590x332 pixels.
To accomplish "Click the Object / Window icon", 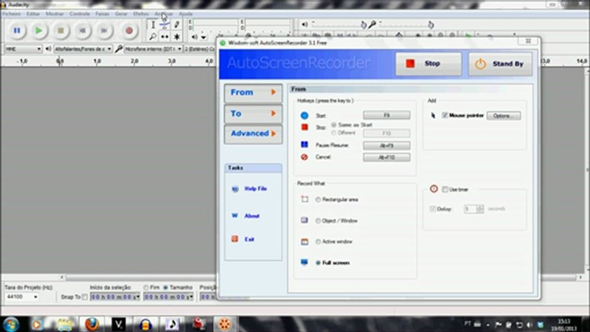I will [304, 220].
